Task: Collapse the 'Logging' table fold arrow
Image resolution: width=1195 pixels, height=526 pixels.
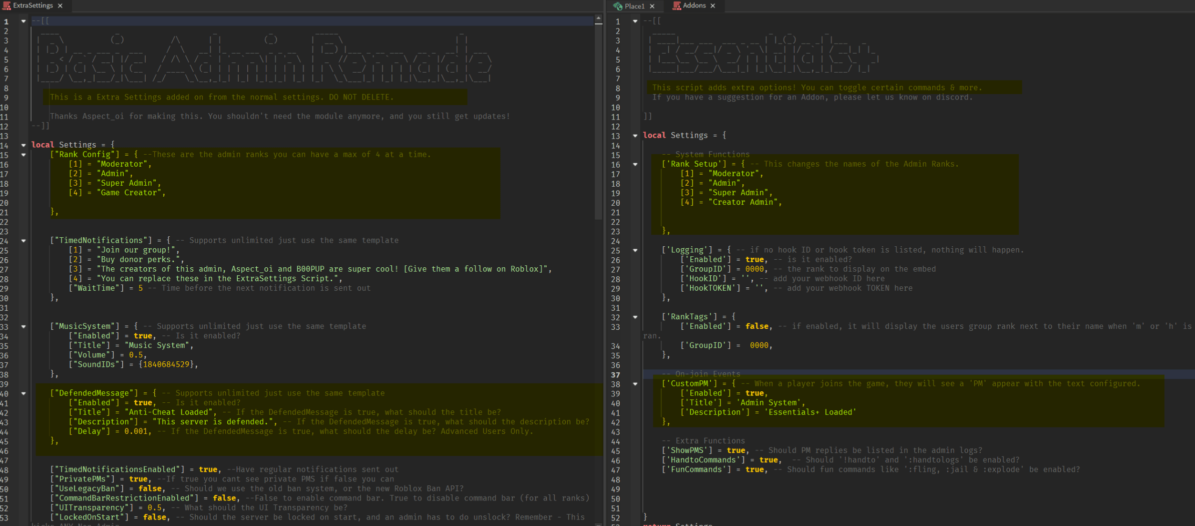Action: [x=635, y=250]
